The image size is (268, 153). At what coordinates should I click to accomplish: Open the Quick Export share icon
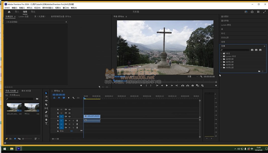(252, 12)
